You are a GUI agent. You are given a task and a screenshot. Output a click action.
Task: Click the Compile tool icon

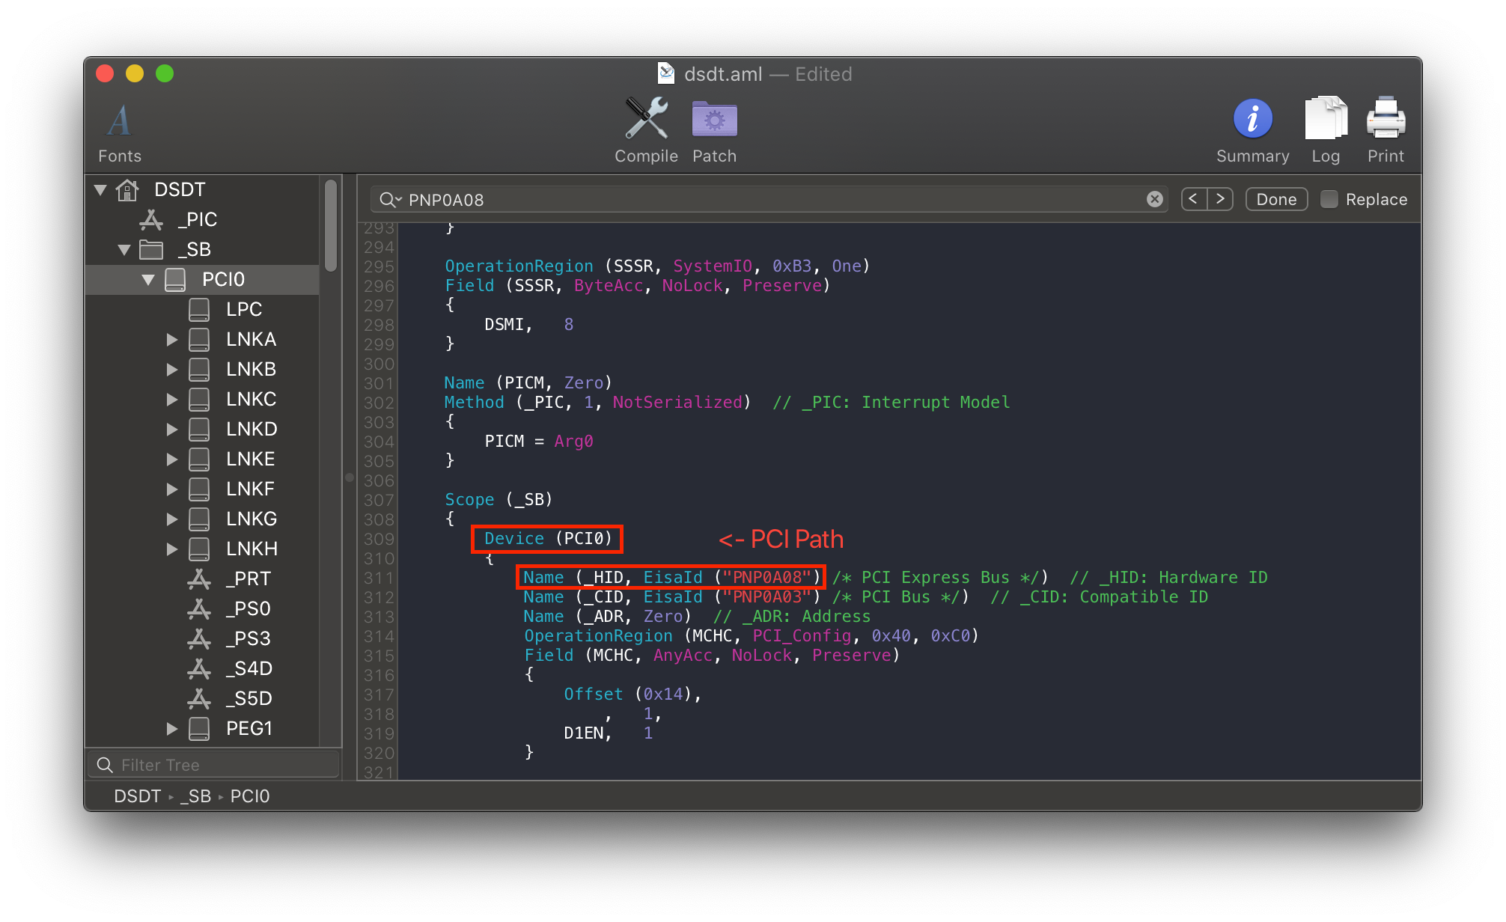coord(646,119)
